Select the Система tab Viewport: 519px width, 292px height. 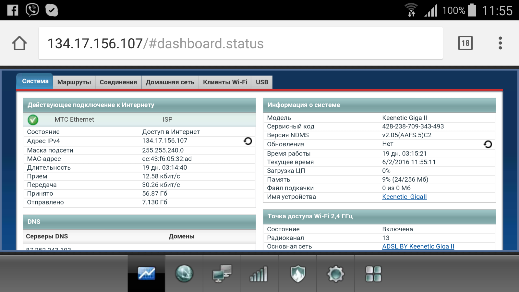[35, 81]
